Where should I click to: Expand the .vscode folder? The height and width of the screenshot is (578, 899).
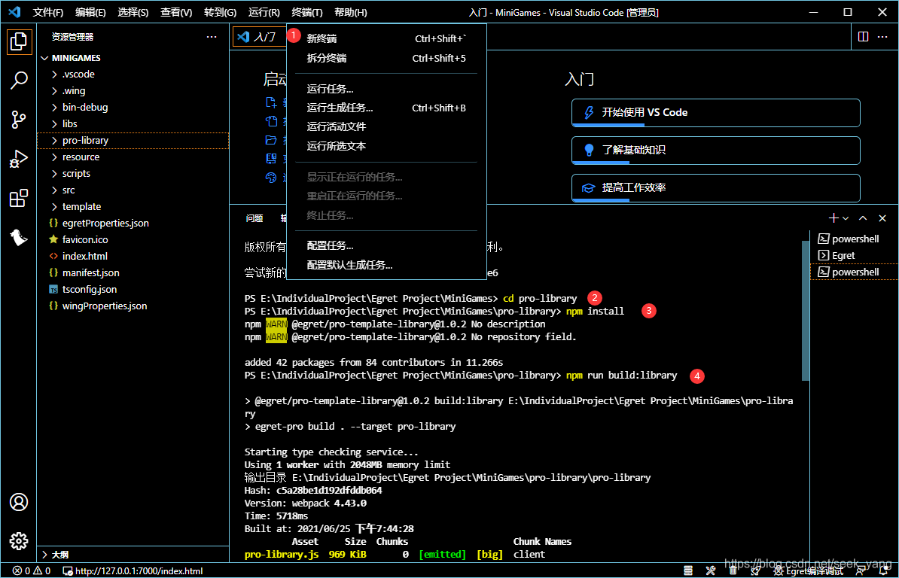pos(54,75)
